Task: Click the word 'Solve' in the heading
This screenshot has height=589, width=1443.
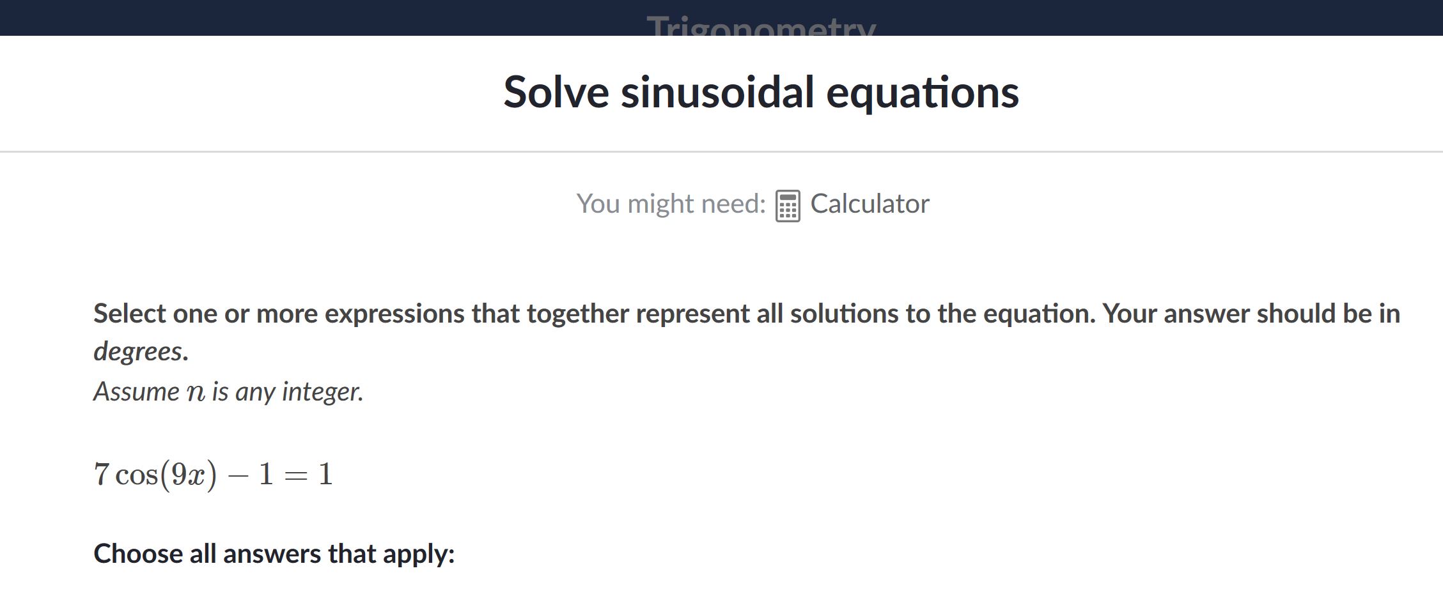Action: pos(556,92)
